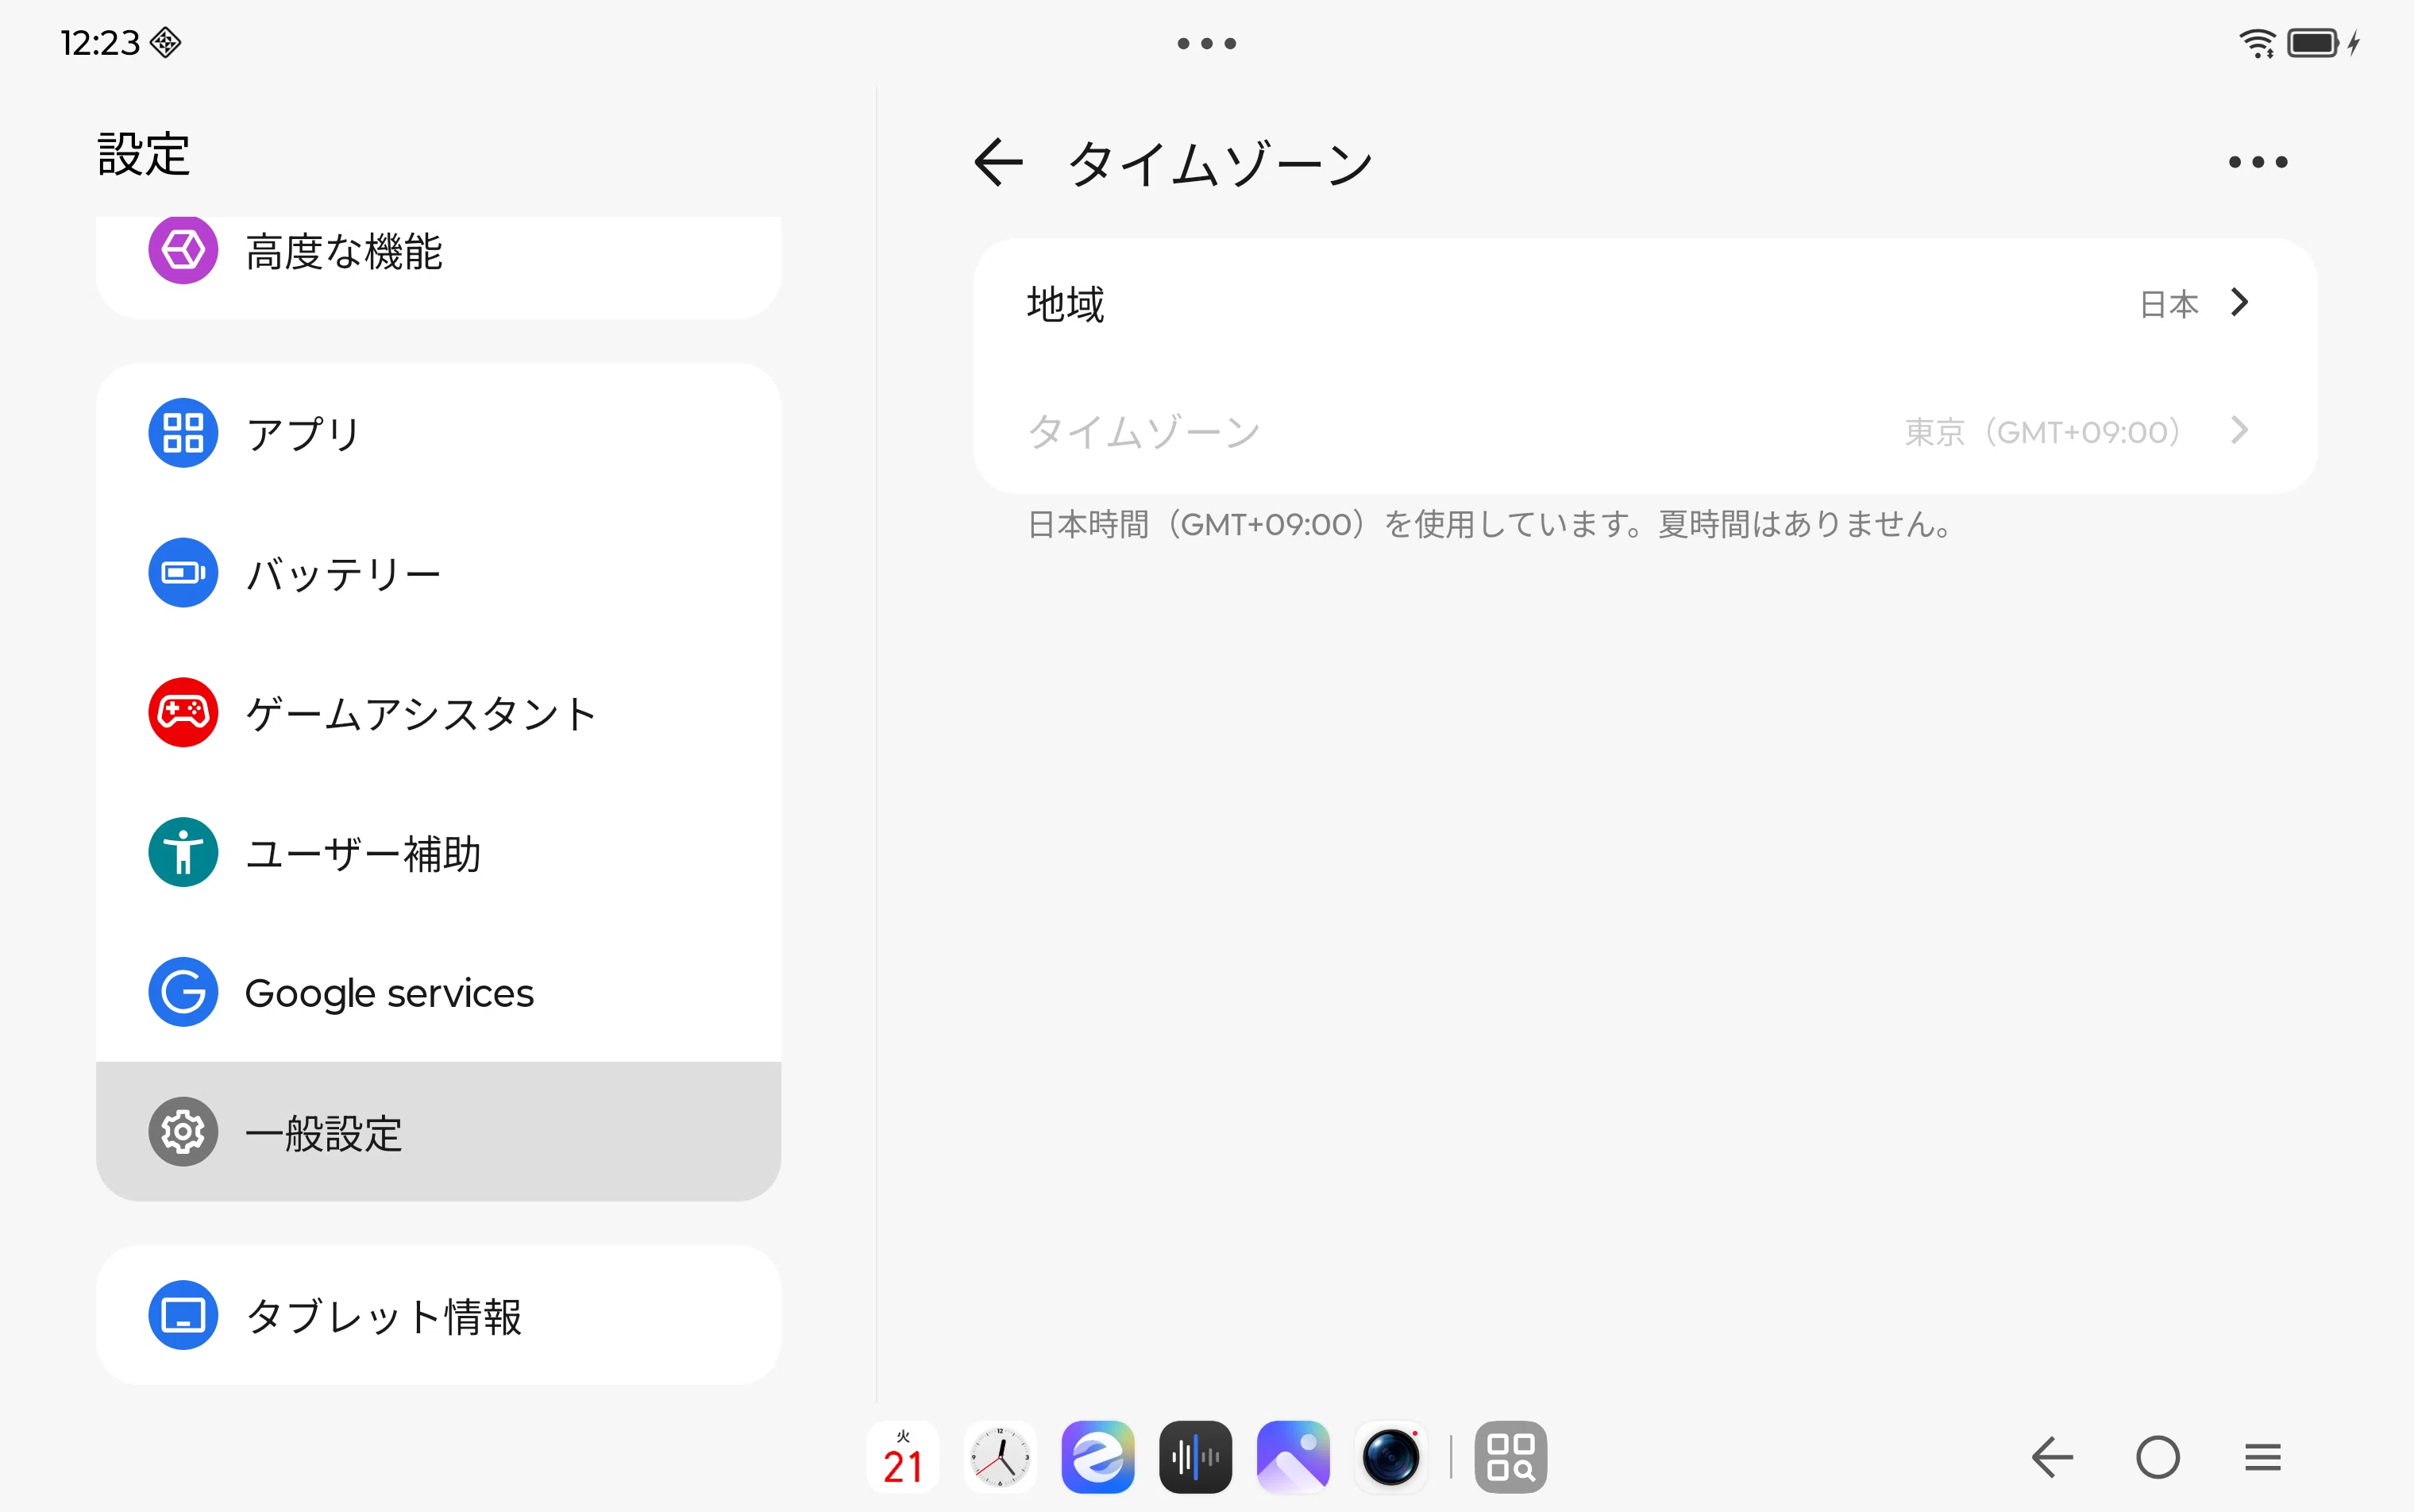The height and width of the screenshot is (1512, 2414).
Task: Tap the 設定 header title
Action: (x=144, y=154)
